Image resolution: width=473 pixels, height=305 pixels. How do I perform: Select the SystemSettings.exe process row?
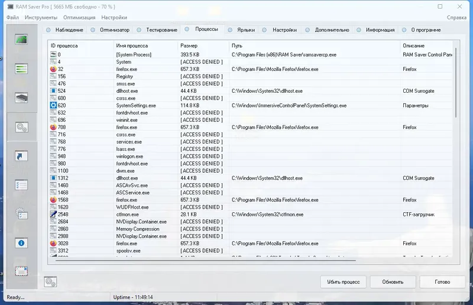point(251,105)
